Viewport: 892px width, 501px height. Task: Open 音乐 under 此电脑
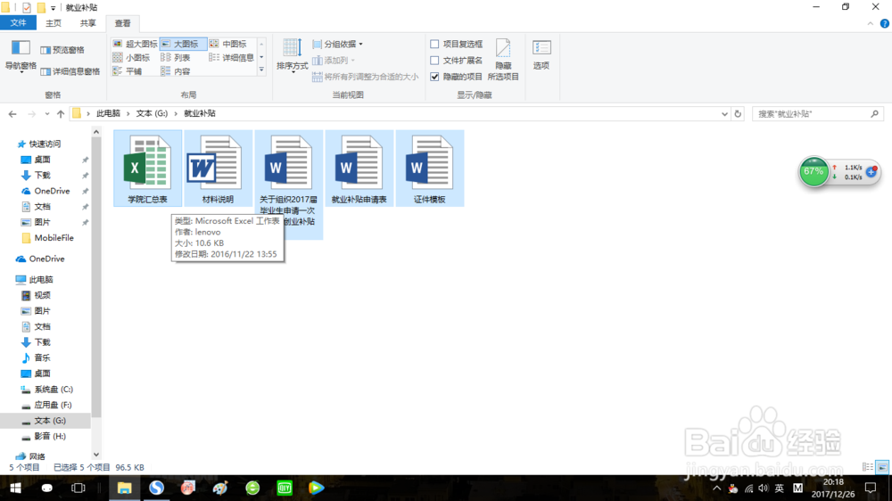click(x=42, y=357)
